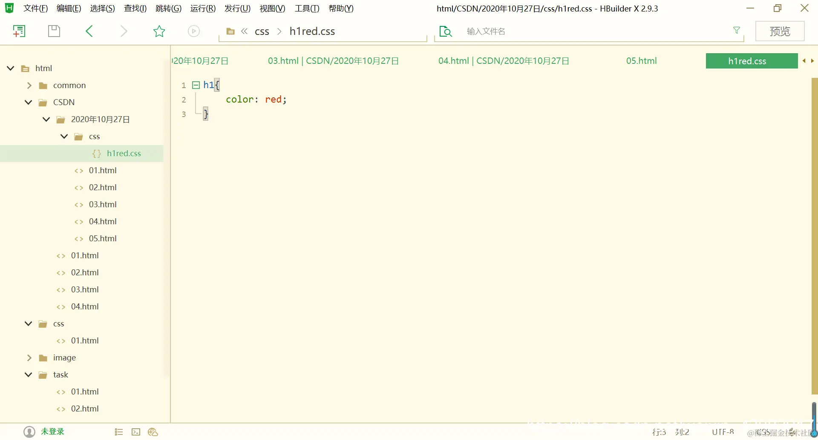818x440 pixels.
Task: Collapse the css folder under 2020年10月27日
Action: click(x=64, y=136)
